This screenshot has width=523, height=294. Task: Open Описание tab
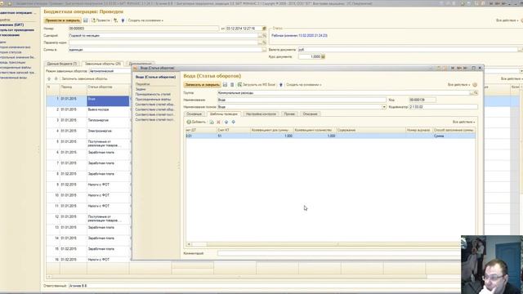tap(311, 114)
